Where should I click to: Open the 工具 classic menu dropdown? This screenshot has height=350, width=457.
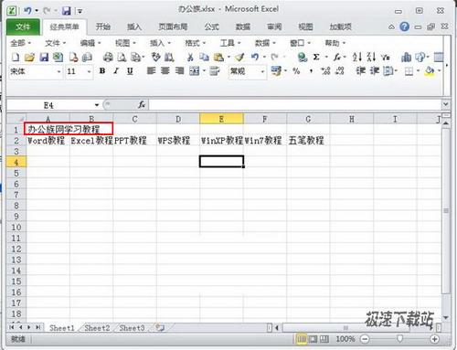[x=230, y=43]
